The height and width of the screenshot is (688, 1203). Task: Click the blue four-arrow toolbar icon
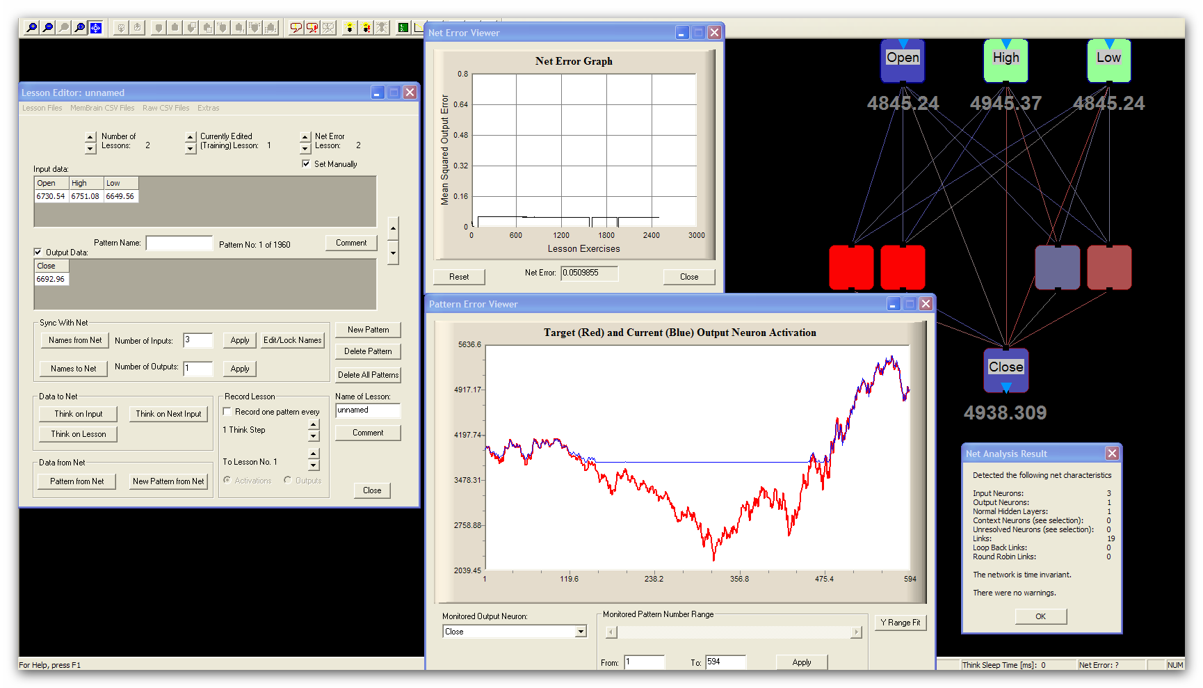pos(96,28)
